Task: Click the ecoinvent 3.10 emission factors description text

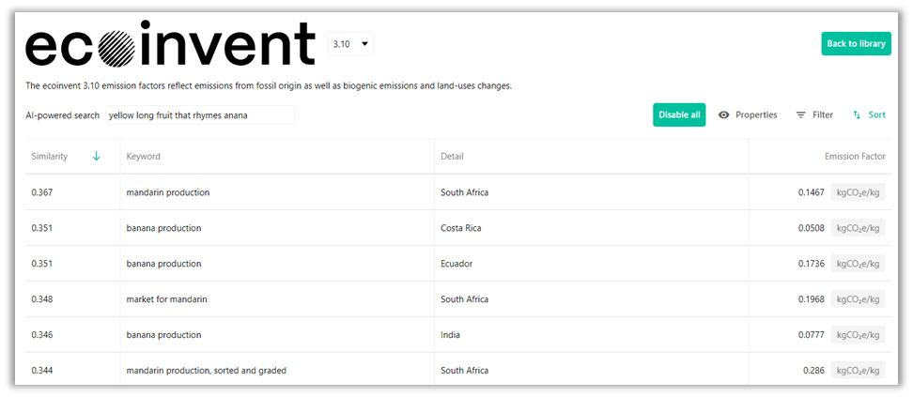Action: point(269,86)
